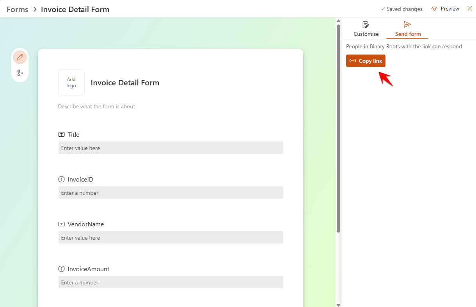This screenshot has height=307, width=476.
Task: Click the Customise panel icon
Action: click(366, 25)
